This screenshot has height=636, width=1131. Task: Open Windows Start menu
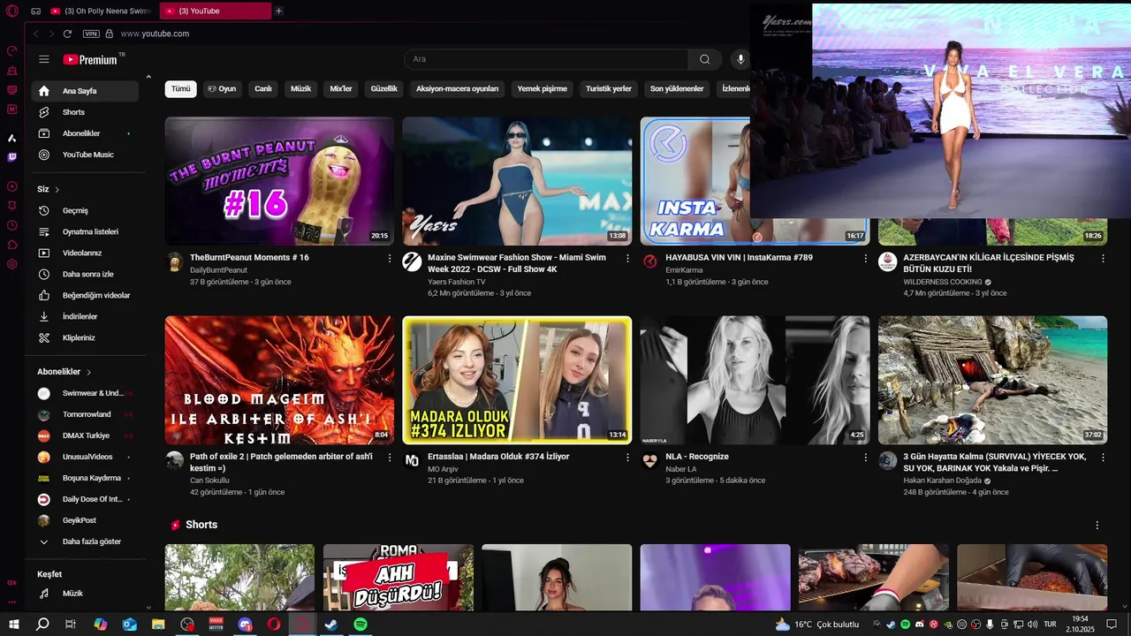[14, 624]
